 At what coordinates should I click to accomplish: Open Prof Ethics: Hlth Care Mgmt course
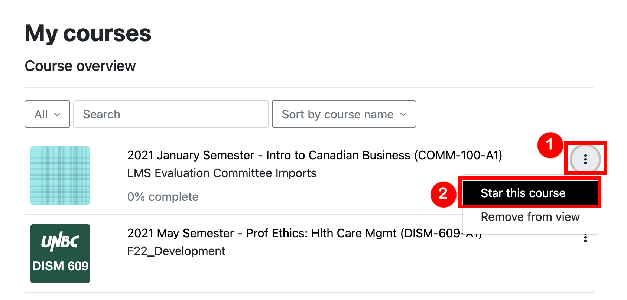click(x=293, y=233)
